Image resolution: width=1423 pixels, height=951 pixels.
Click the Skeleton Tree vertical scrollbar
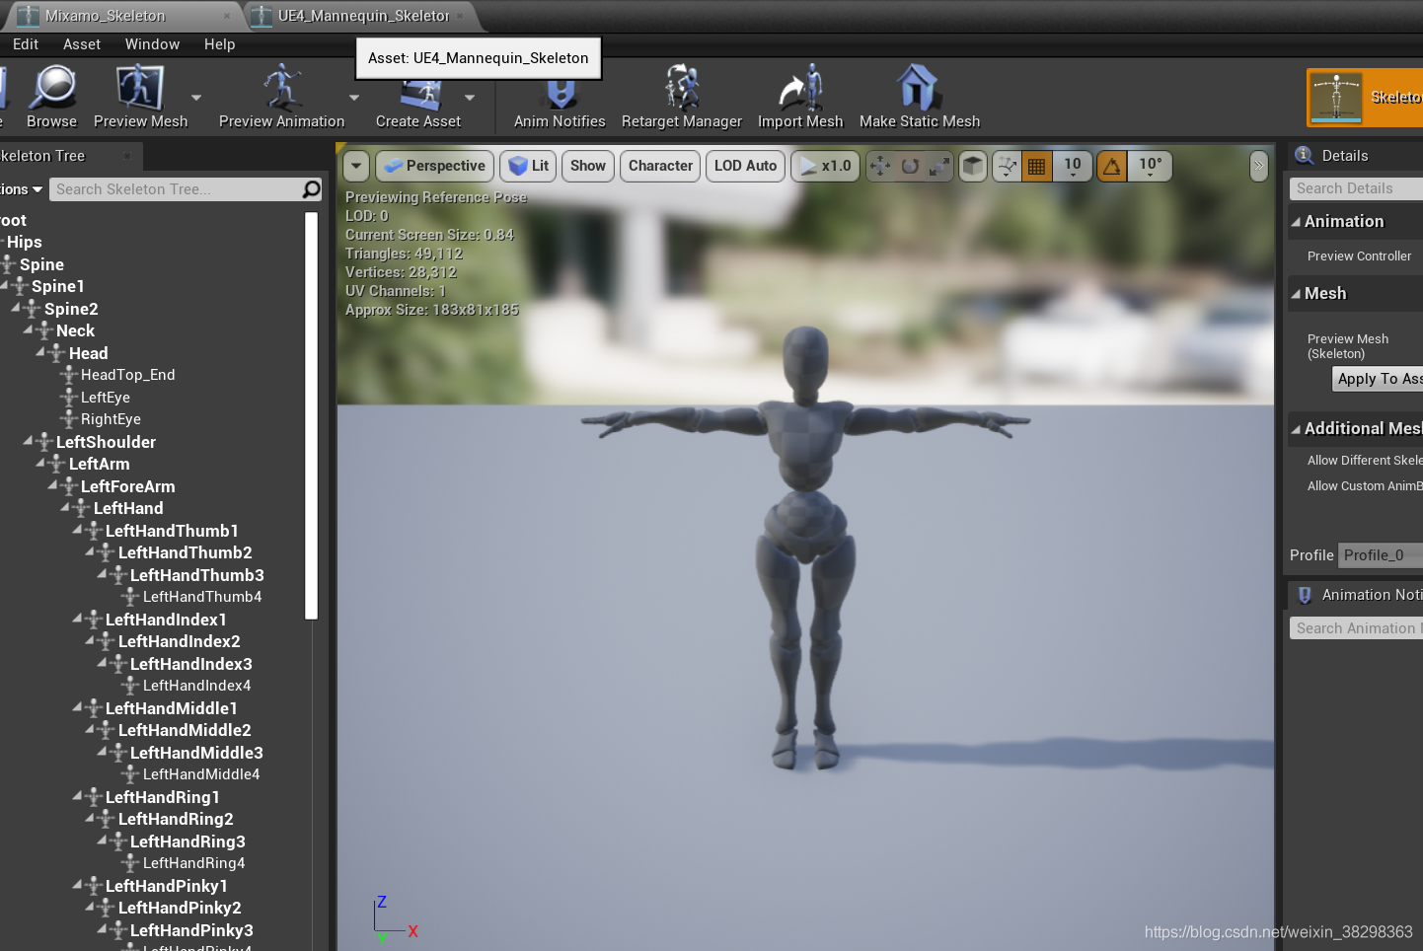coord(312,415)
